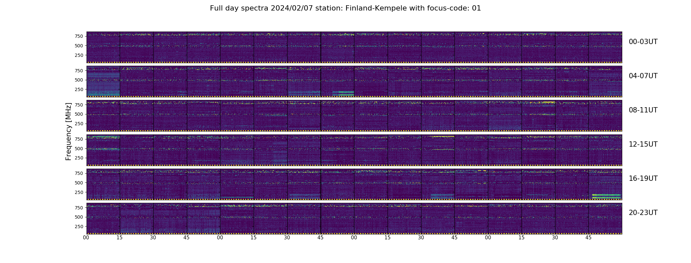Click the 750 tick of the 00-03UT panel
This screenshot has height=263, width=691.
tap(79, 36)
